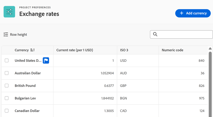The height and width of the screenshot is (117, 213).
Task: Click the Currency column sort icon
Action: 32,50
